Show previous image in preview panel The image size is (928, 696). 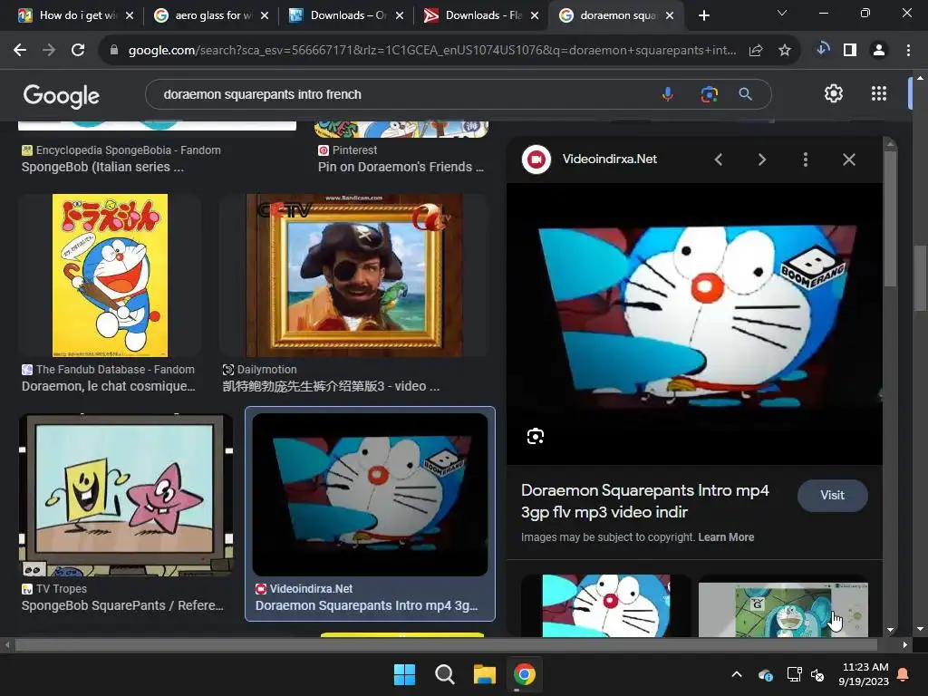click(x=719, y=159)
